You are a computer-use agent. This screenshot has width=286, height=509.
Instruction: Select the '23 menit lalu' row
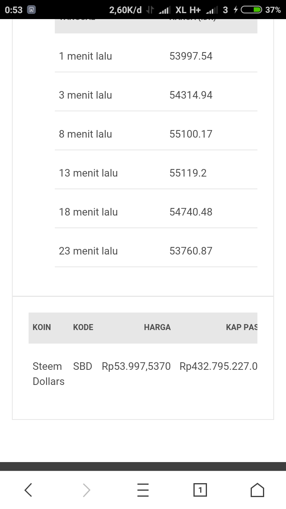(x=88, y=251)
